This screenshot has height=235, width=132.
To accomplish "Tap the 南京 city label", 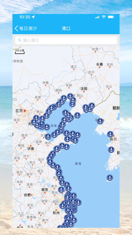I will point(45,190).
